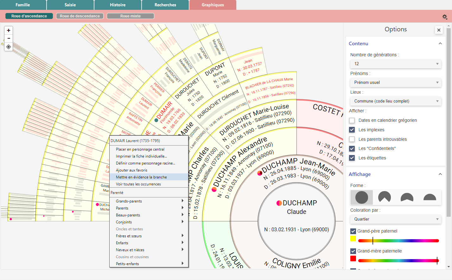Image resolution: width=452 pixels, height=280 pixels.
Task: Open Nombre de générations dropdown
Action: (x=396, y=64)
